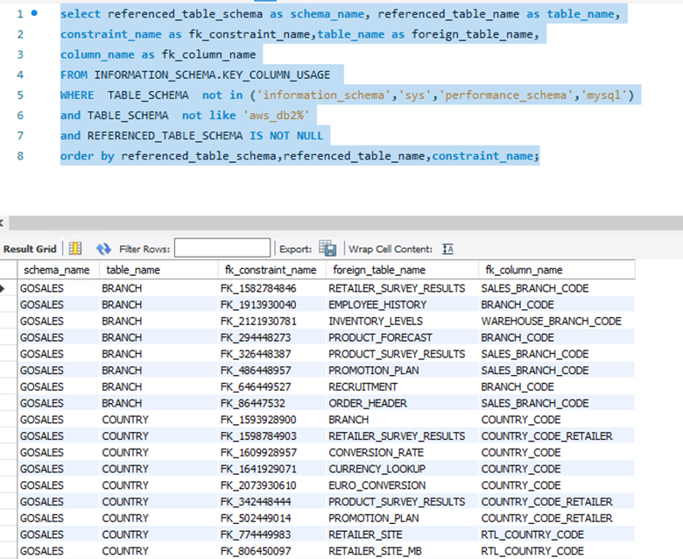Click the foreign_table_name column header
The width and height of the screenshot is (683, 559).
pos(377,270)
